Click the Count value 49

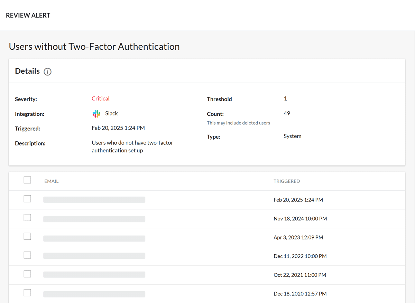tap(287, 113)
